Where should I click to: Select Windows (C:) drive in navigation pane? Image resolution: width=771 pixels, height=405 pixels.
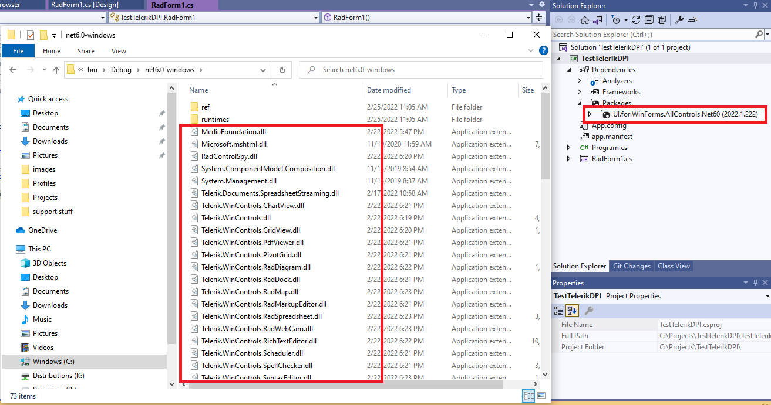[53, 362]
